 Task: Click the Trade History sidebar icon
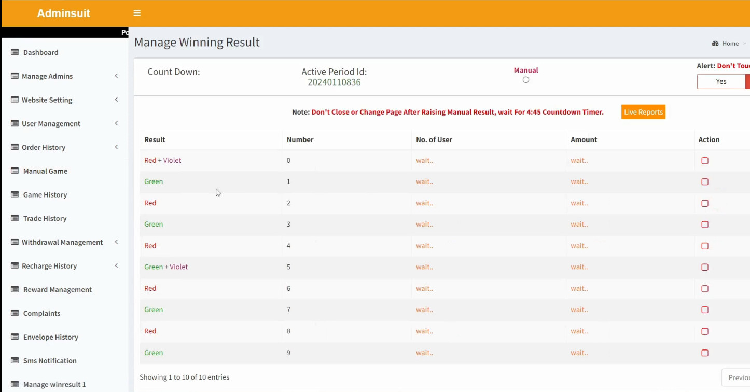(x=15, y=218)
